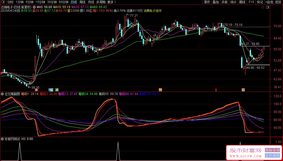This screenshot has width=283, height=161.
Task: Click the MA20: 57.13 value
Action: pos(80,7)
